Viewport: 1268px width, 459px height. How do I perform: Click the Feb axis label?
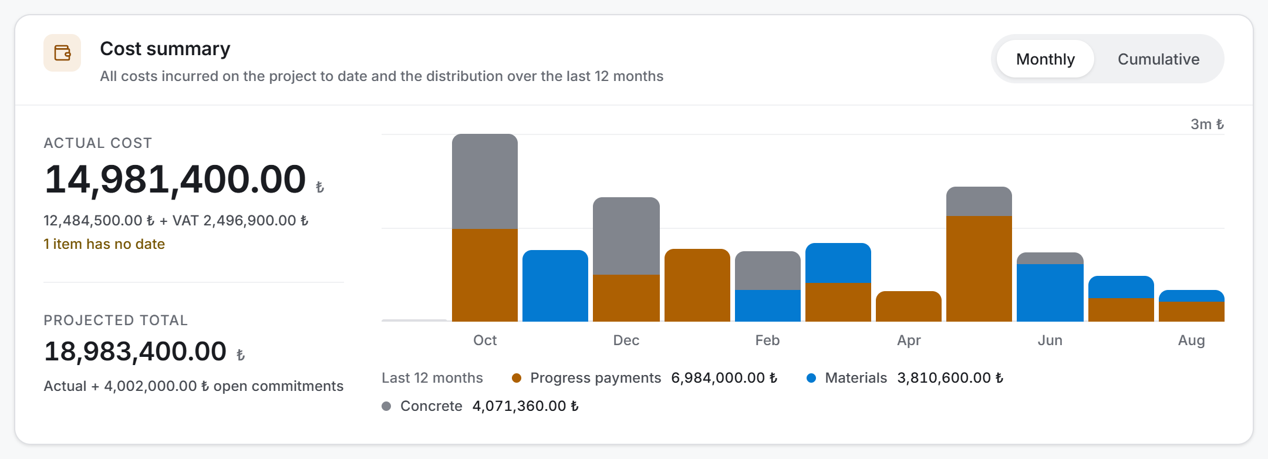click(x=768, y=340)
